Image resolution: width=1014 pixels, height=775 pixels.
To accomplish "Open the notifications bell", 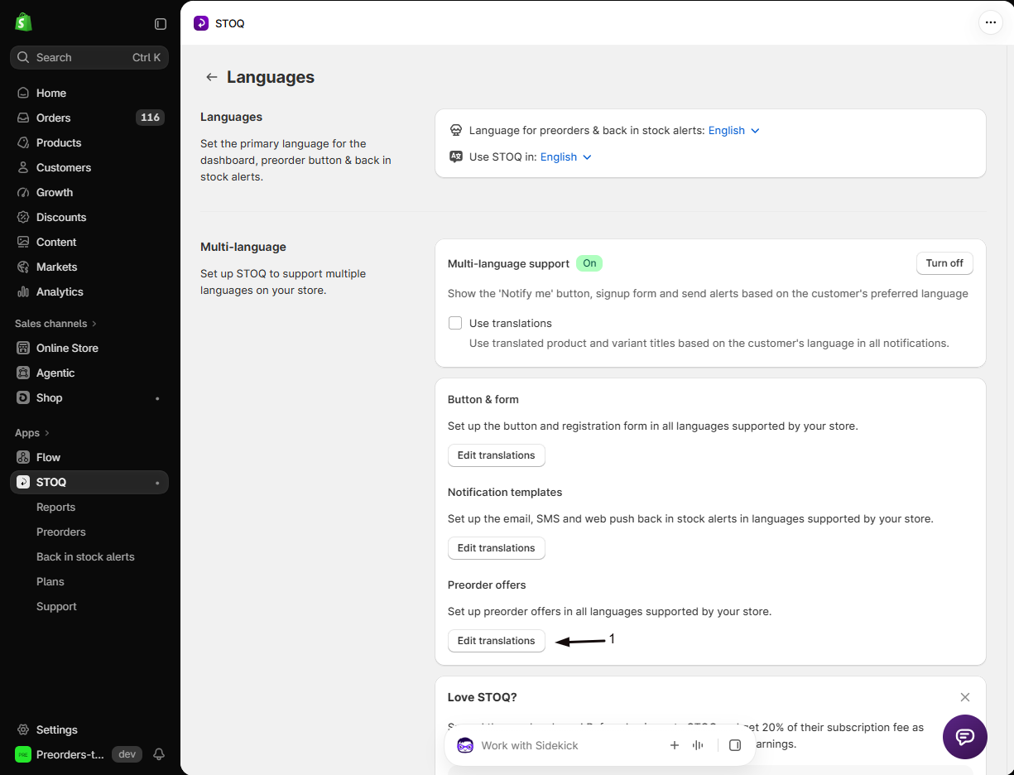I will point(159,754).
